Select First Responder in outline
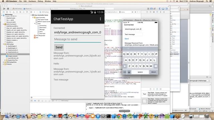The image size is (214, 120). 40,36
